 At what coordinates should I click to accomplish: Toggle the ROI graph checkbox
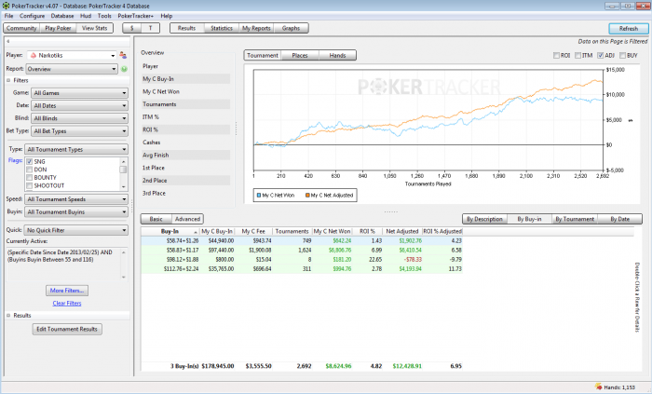(x=556, y=55)
